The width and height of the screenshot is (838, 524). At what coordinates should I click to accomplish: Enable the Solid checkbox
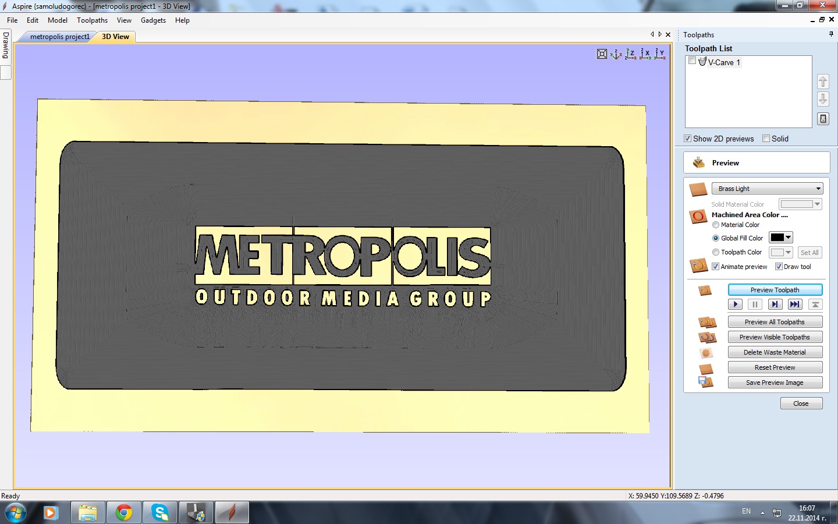click(x=766, y=139)
